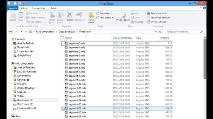This screenshot has height=119, width=213.
Task: Click Selecionar nenhum
Action: click(x=158, y=18)
